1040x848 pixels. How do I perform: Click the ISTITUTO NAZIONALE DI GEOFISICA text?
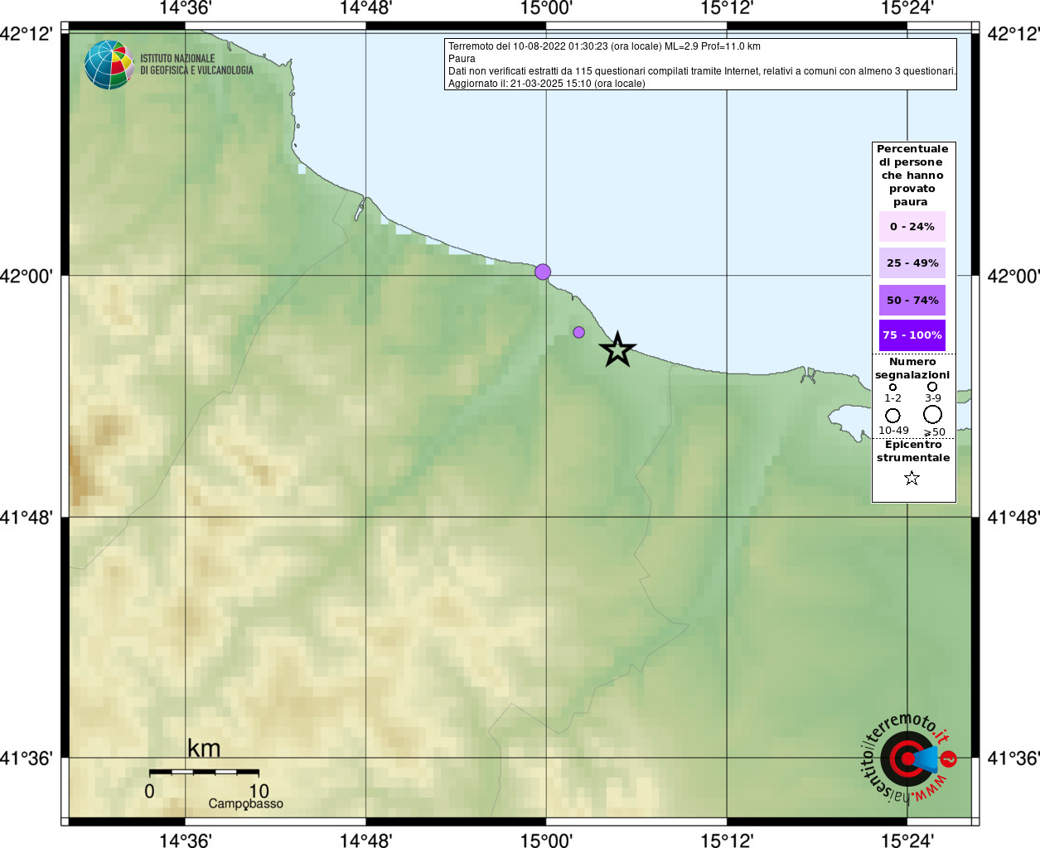196,65
